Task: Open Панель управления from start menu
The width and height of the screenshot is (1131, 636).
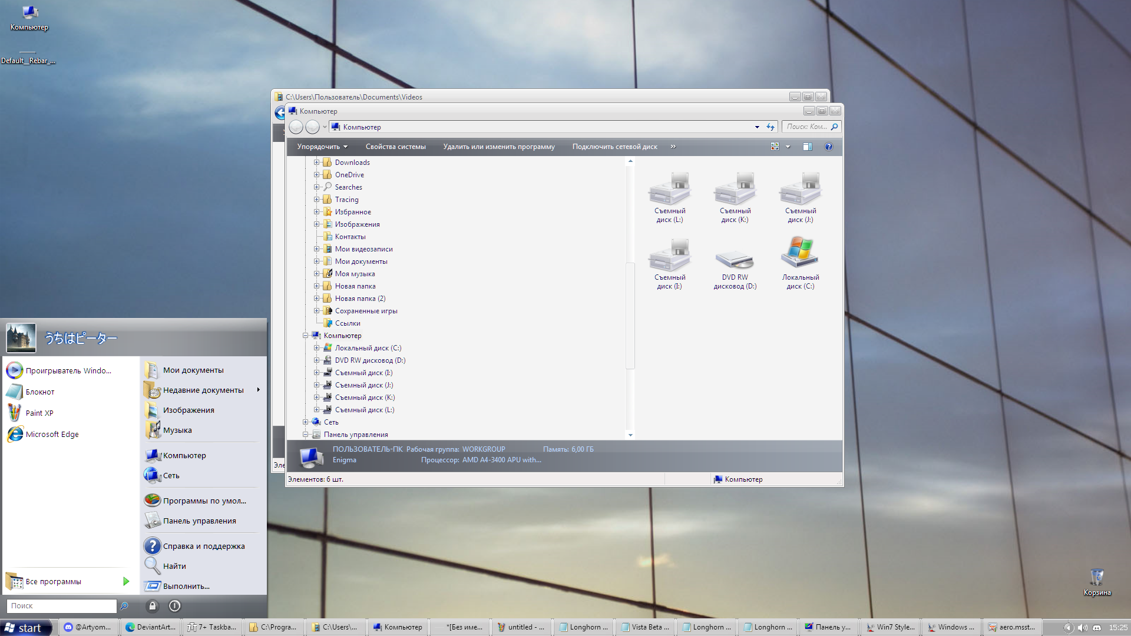Action: (x=199, y=521)
